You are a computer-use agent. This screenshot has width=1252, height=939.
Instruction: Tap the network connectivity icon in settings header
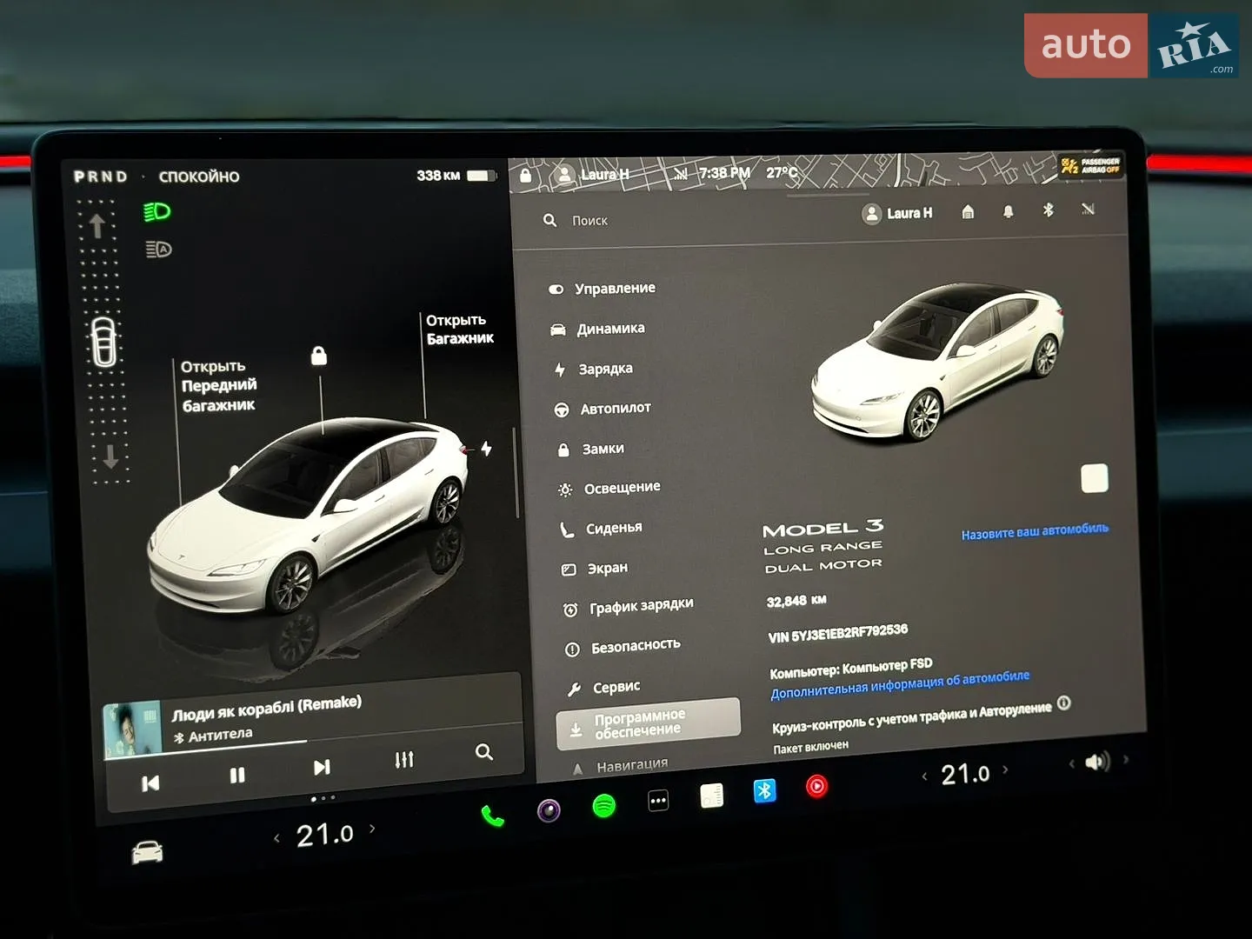coord(1088,209)
